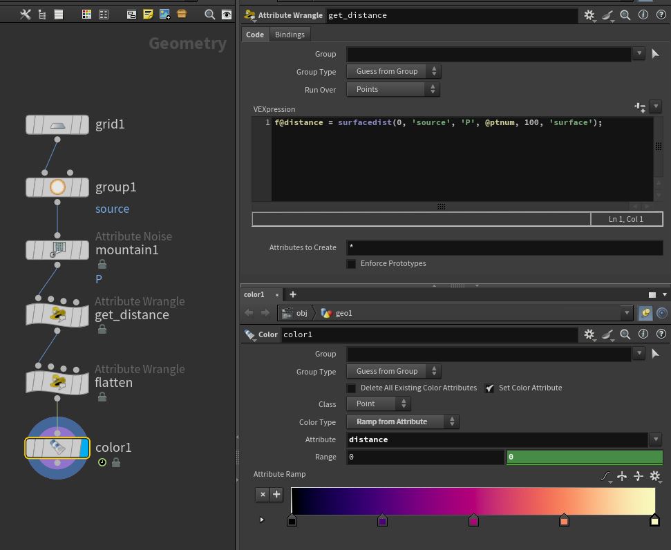Select the orange ramp color stop

click(564, 520)
